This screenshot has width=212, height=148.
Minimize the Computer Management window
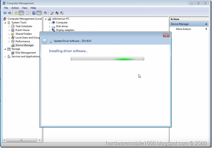(192, 3)
